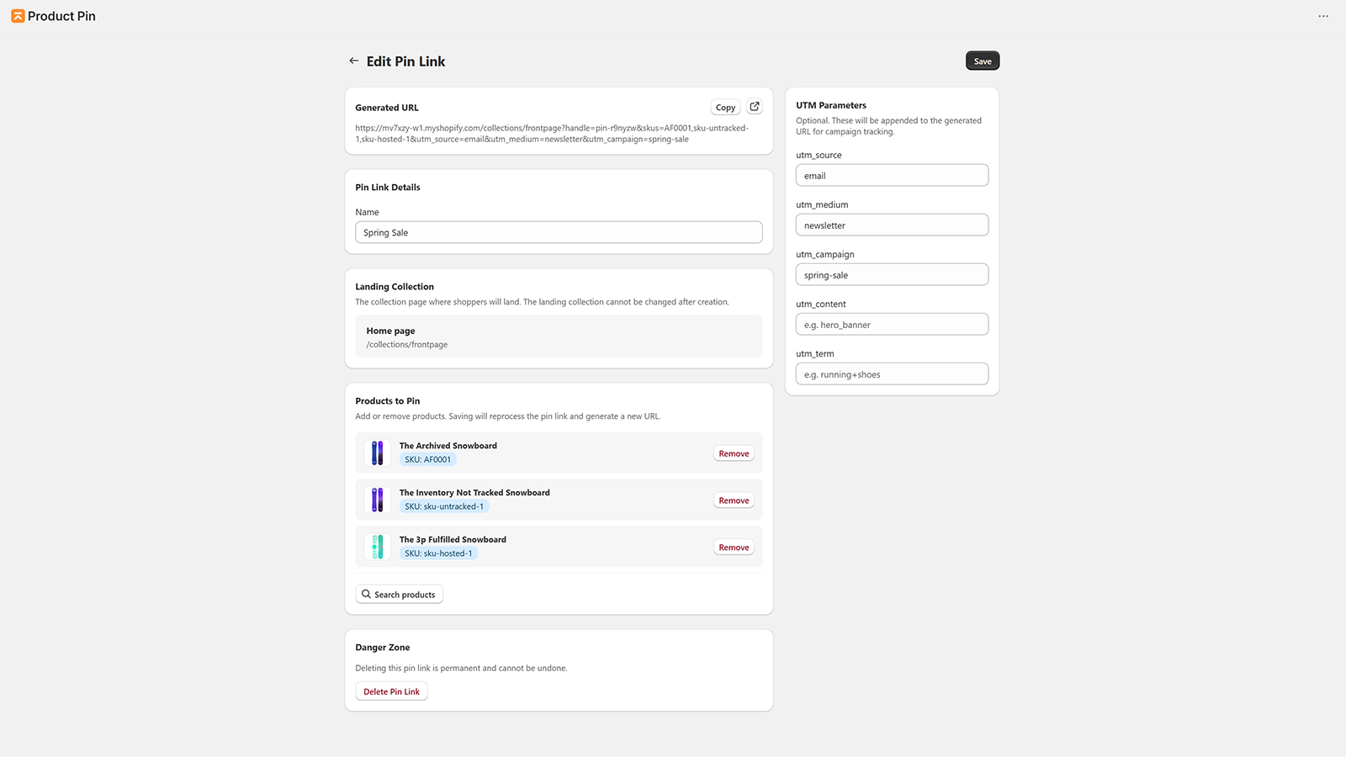Click the magnifier icon in Search products
Viewport: 1346px width, 757px height.
tap(366, 594)
